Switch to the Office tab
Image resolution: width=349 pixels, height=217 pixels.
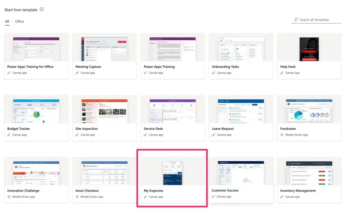(x=19, y=22)
